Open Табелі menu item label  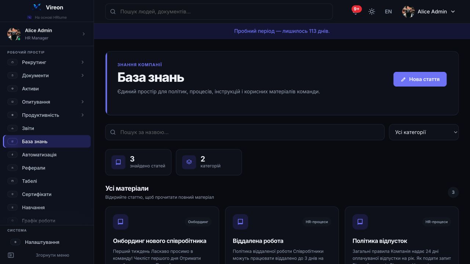[x=29, y=181]
